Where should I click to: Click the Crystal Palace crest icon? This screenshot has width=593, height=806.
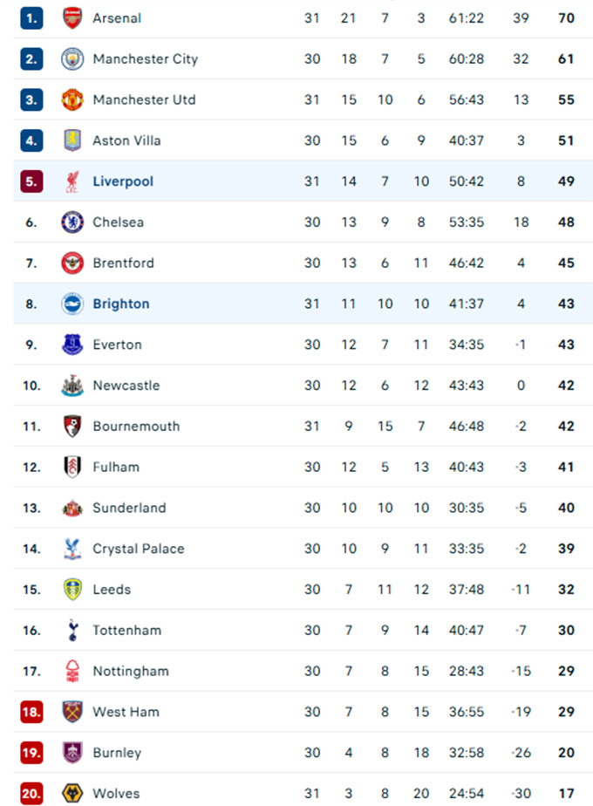click(x=72, y=549)
